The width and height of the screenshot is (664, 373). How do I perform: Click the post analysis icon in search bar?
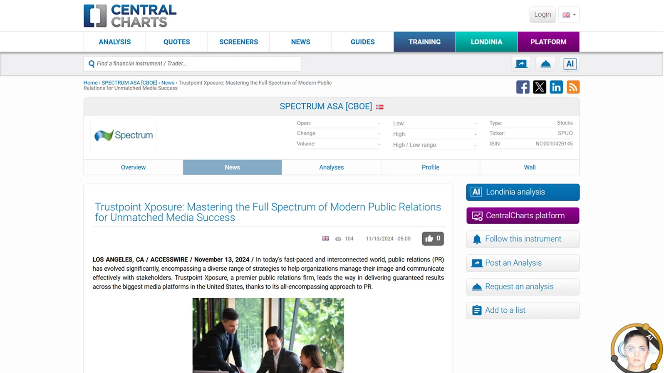[x=521, y=64]
